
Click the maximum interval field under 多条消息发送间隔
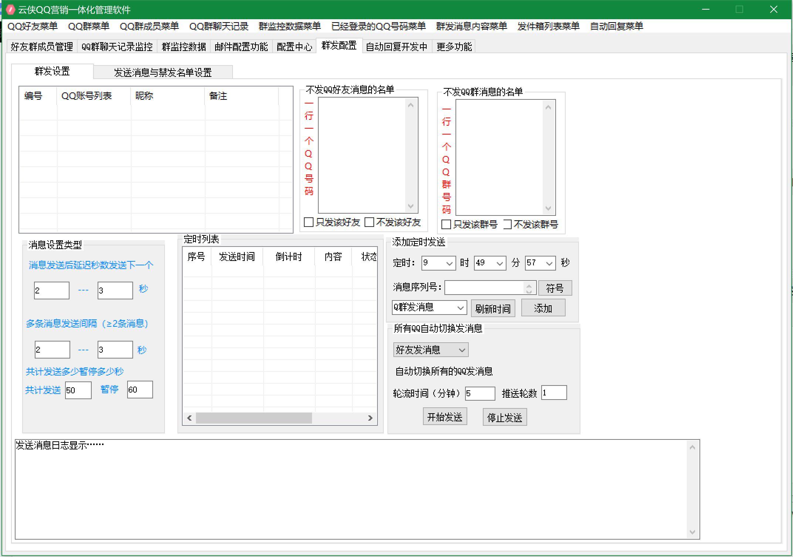pos(115,350)
